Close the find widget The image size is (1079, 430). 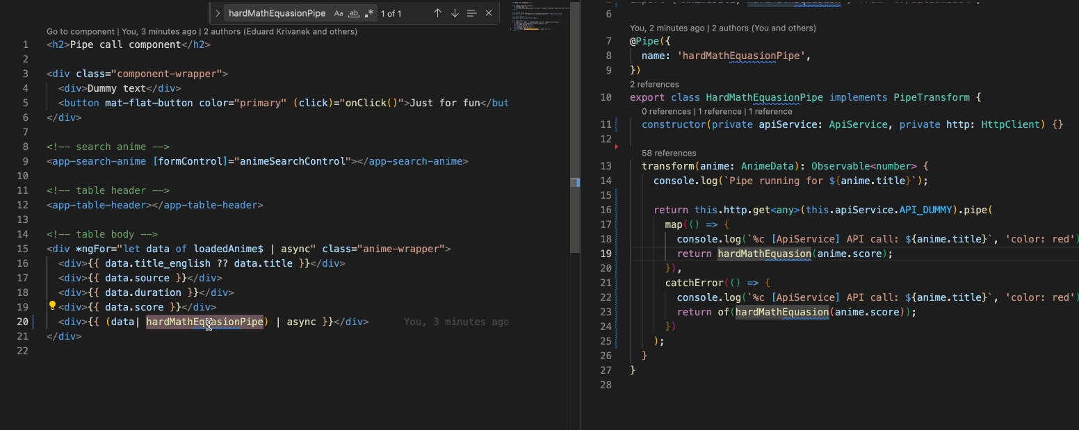(487, 13)
